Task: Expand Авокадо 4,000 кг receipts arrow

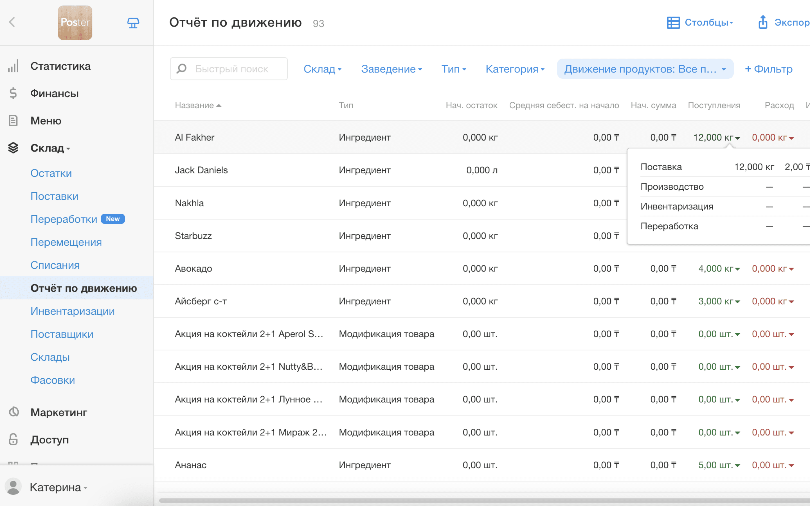Action: pyautogui.click(x=738, y=269)
